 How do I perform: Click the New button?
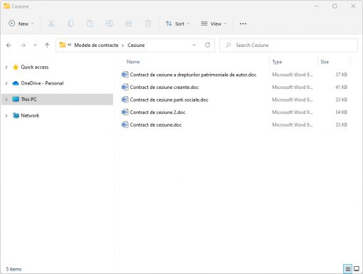point(21,23)
